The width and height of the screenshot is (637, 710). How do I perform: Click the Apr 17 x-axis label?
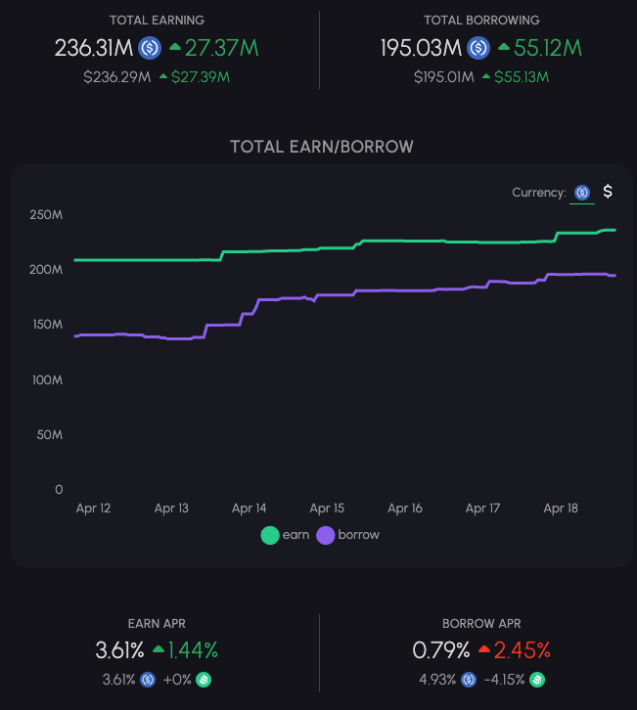[x=483, y=509]
